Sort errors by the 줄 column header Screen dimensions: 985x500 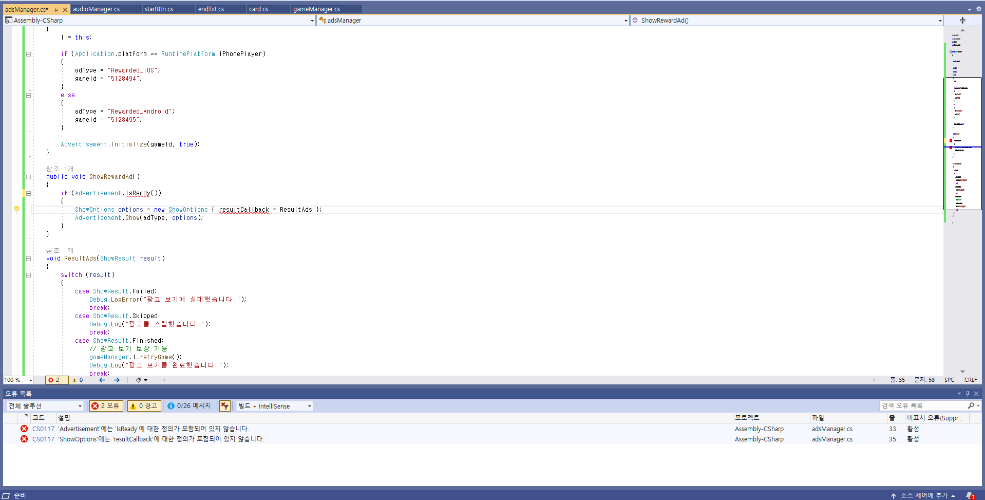click(896, 418)
